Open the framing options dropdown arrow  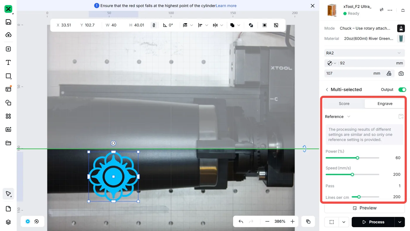[344, 222]
